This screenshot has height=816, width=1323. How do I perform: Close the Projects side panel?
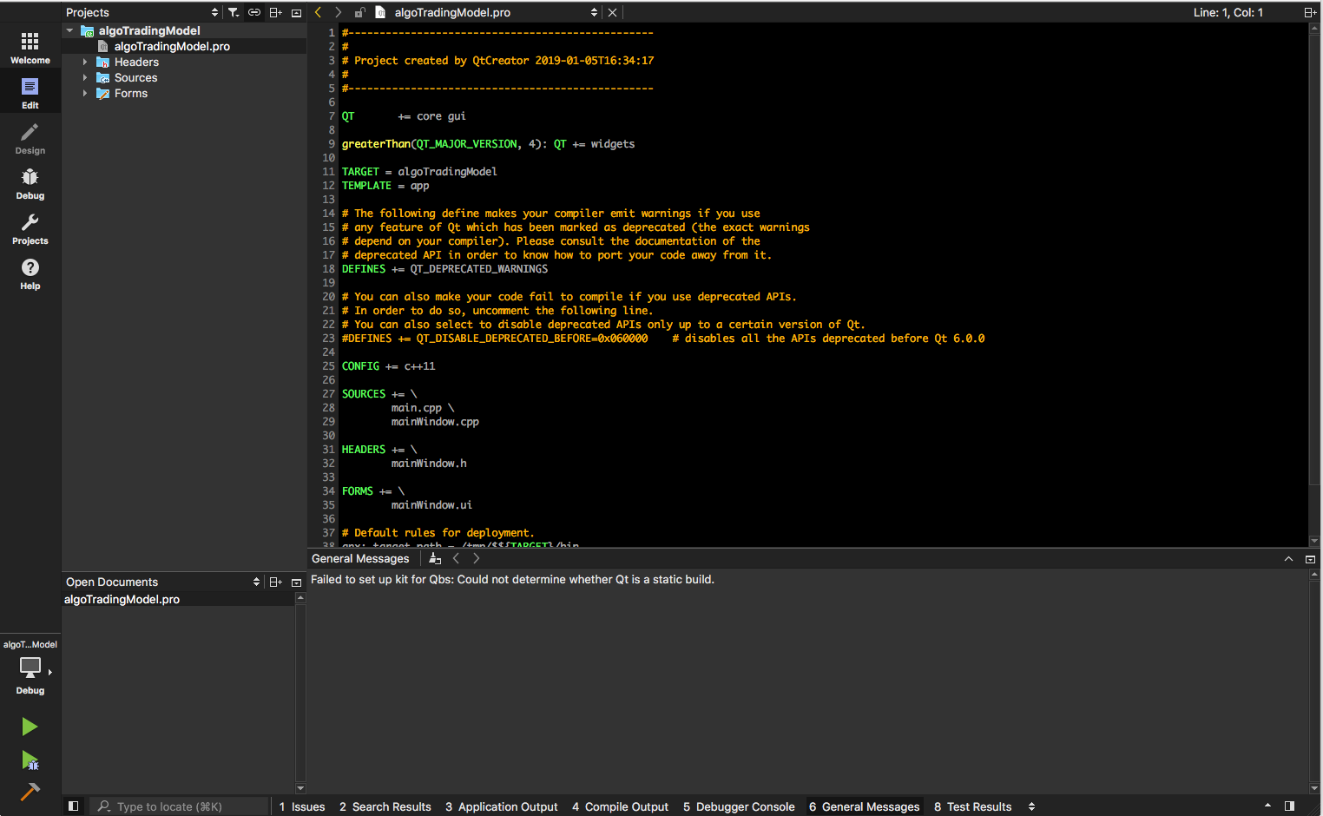point(296,13)
